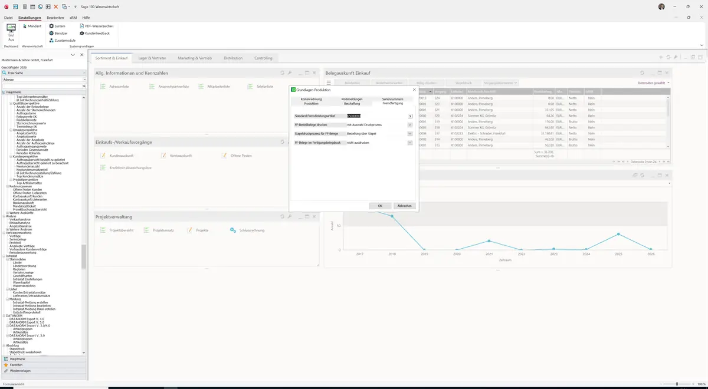Open the Adressenliste tile
Screen dimensions: 708x389
[x=115, y=87]
